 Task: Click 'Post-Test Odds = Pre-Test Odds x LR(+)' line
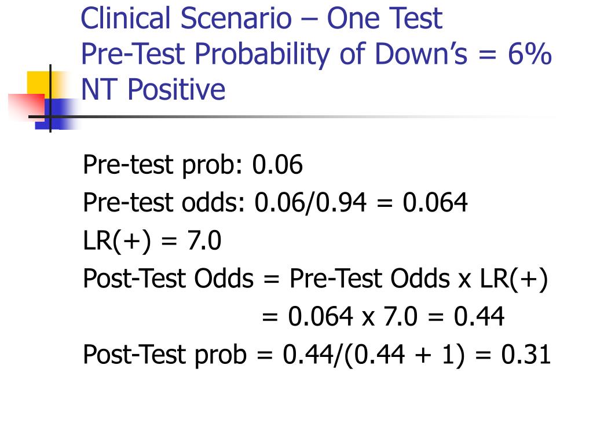coord(316,279)
